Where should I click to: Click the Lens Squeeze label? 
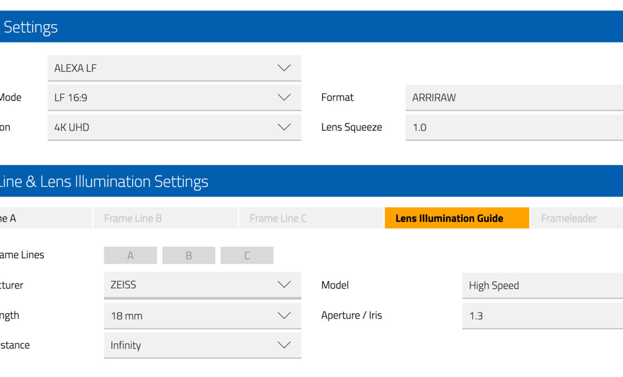[352, 127]
